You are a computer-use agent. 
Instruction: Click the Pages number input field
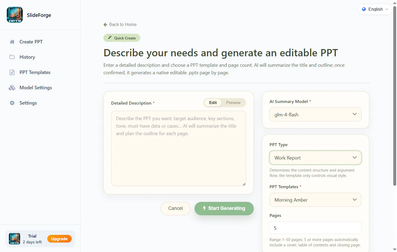tap(315, 228)
